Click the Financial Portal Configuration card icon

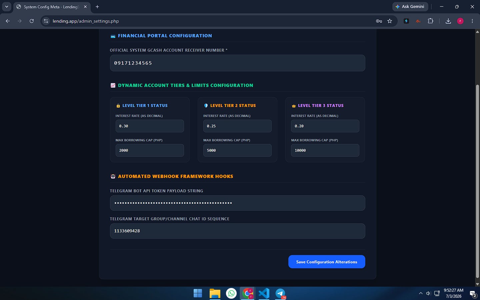113,36
